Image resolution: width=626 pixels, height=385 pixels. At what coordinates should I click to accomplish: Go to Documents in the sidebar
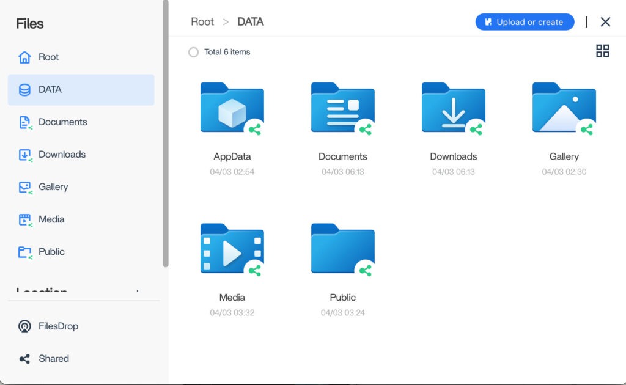(62, 122)
